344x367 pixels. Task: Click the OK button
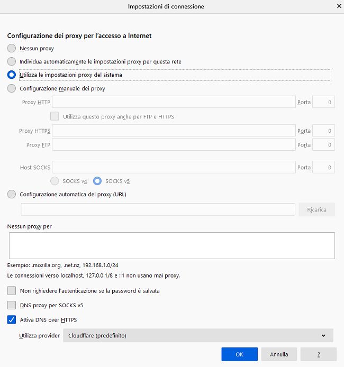239,354
